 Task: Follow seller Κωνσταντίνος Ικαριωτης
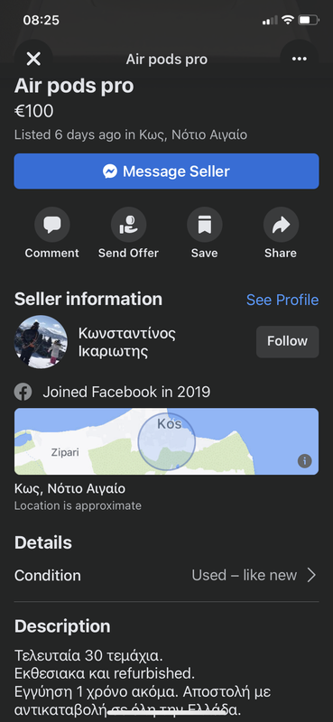287,342
